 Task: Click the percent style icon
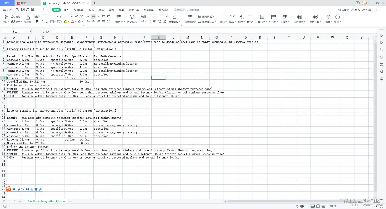pos(150,22)
